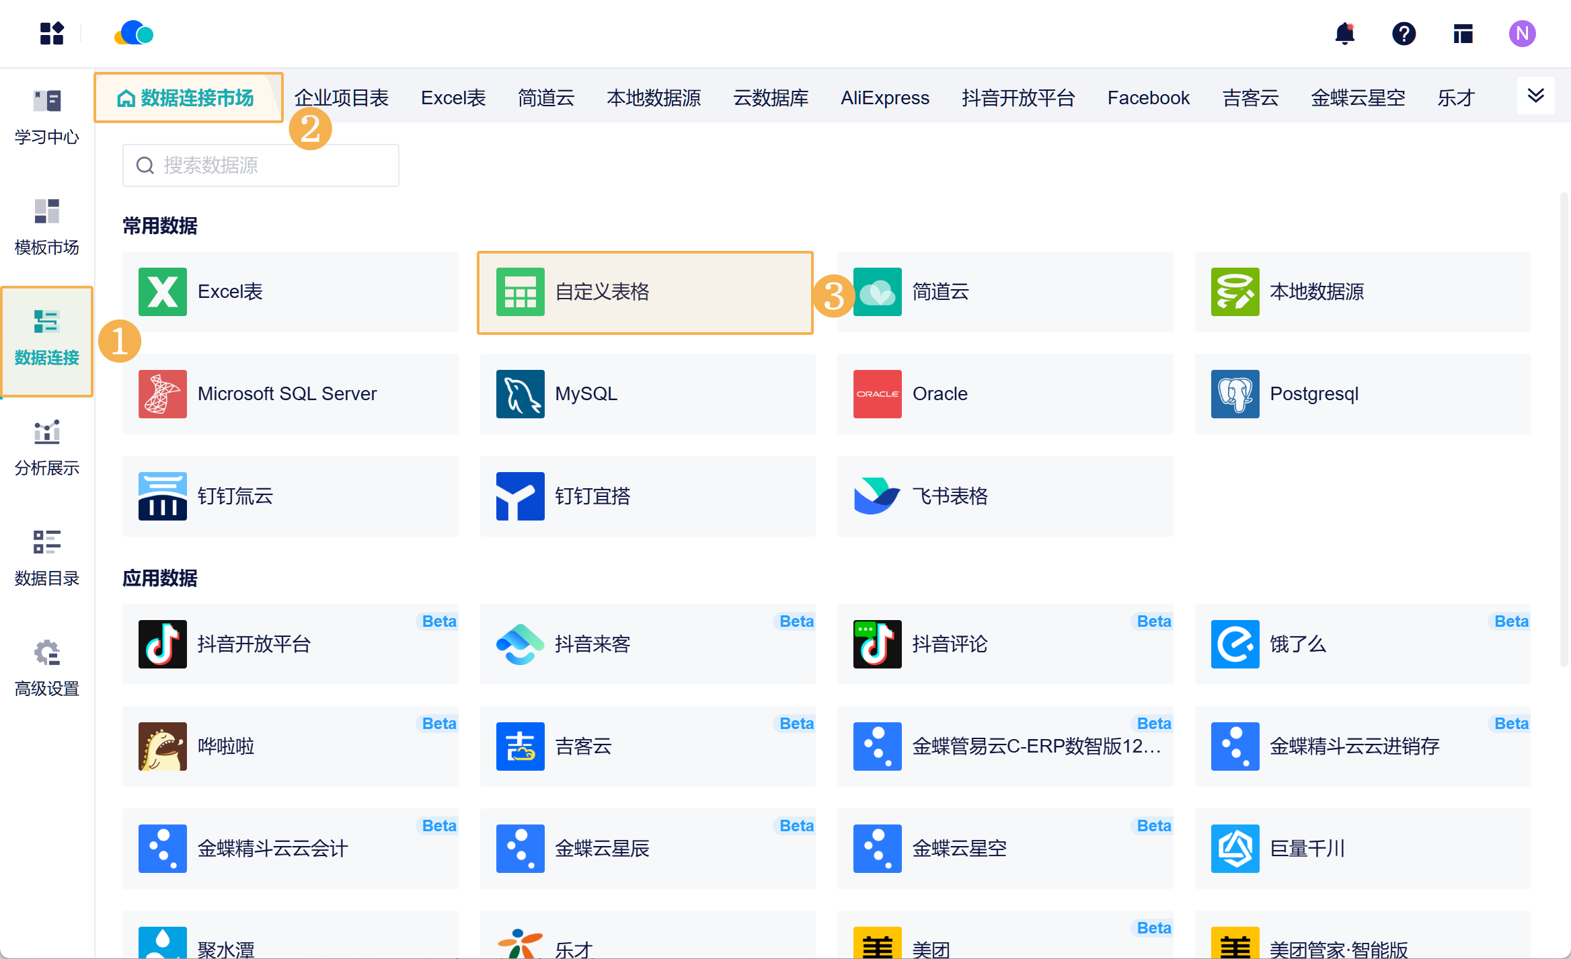Screen dimensions: 1571x959
Task: Go to 学习中心 in the sidebar
Action: click(47, 118)
